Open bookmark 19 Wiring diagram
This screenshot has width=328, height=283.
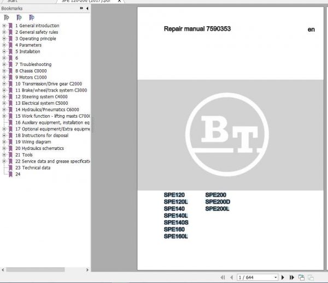point(33,142)
